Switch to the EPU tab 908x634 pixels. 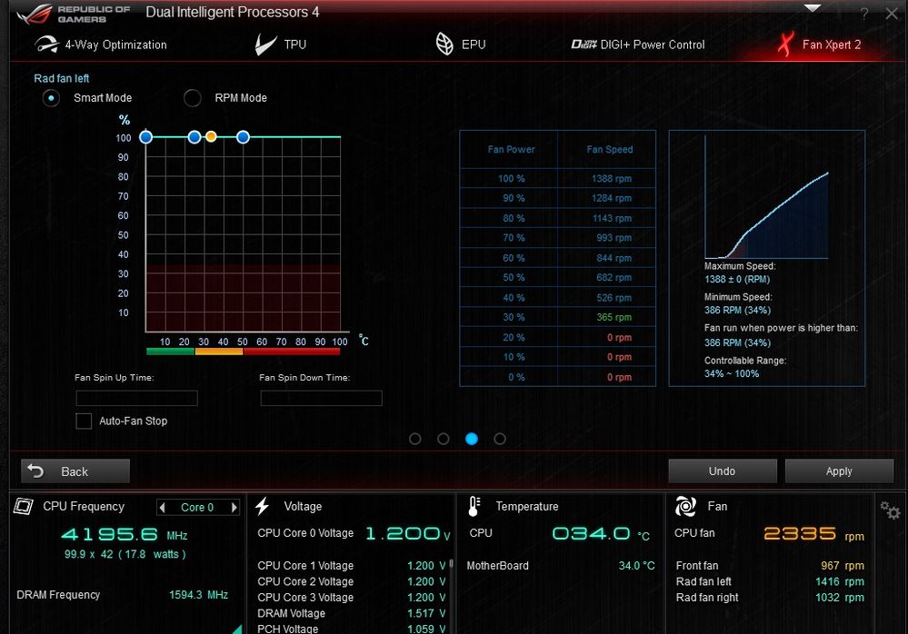(x=461, y=45)
